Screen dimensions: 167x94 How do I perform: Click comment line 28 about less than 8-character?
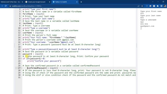[x=79, y=70]
